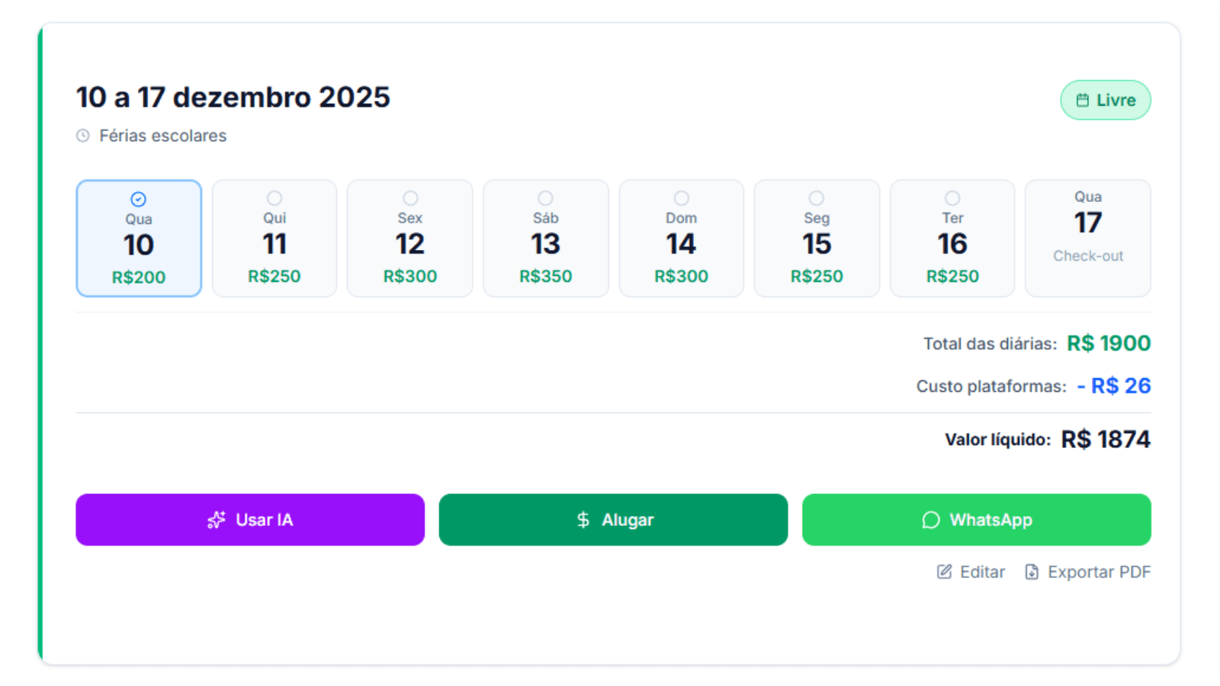Click the dollar sign icon on Alugar

click(583, 520)
